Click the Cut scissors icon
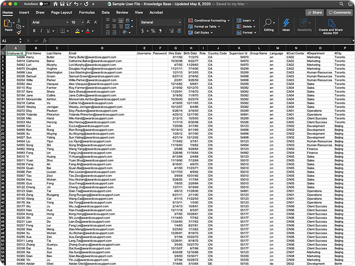The height and width of the screenshot is (266, 355). 19,20
